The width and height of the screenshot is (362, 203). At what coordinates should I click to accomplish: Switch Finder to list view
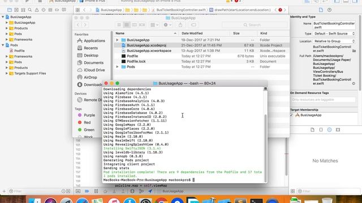[x=127, y=25]
